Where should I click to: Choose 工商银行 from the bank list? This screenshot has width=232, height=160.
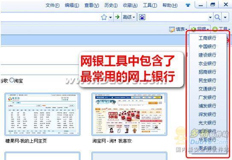pos(208,38)
